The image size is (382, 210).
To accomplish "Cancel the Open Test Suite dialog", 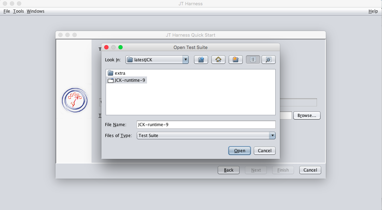I will coord(265,150).
